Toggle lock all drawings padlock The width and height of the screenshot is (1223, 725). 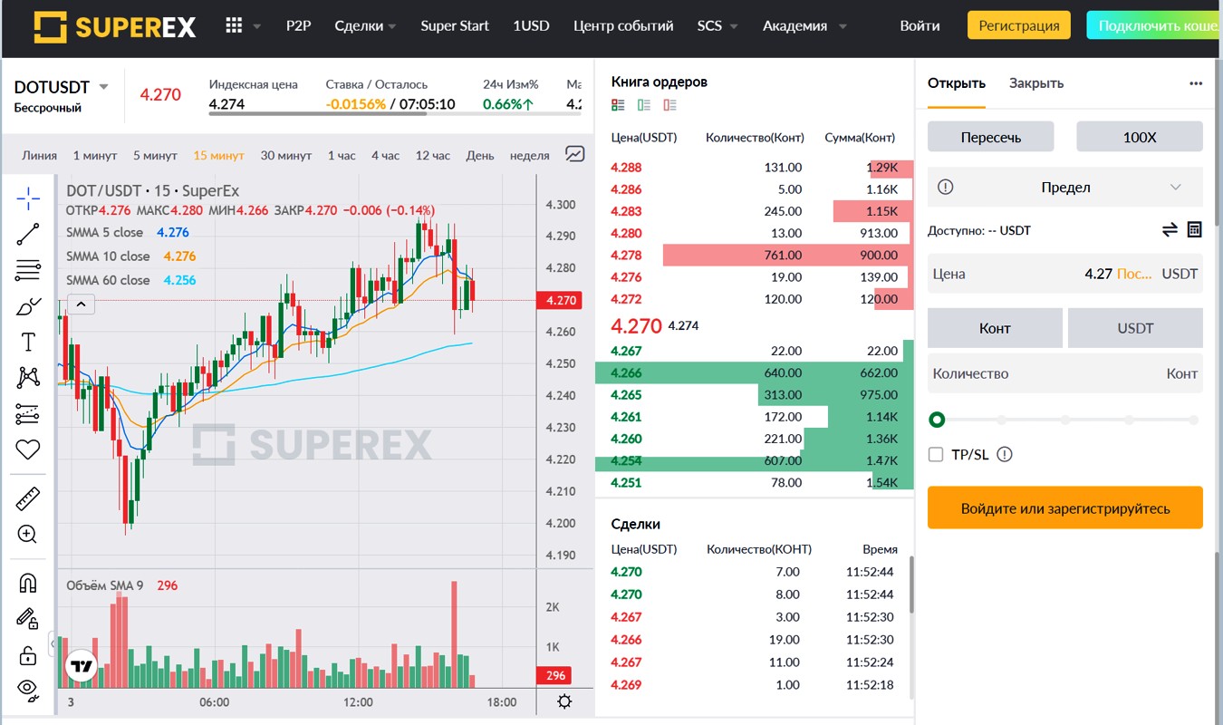28,655
